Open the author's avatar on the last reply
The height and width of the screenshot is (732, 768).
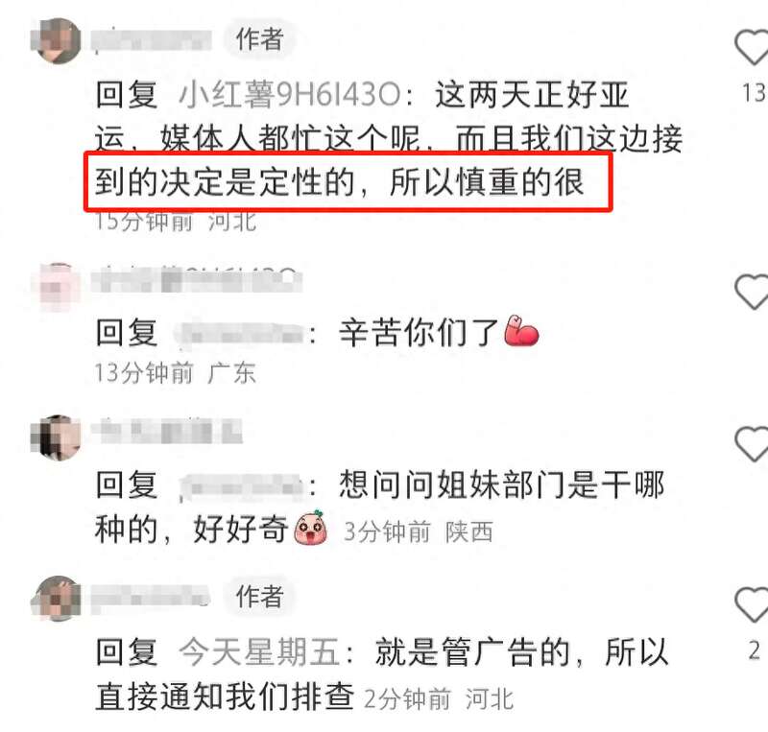point(56,599)
